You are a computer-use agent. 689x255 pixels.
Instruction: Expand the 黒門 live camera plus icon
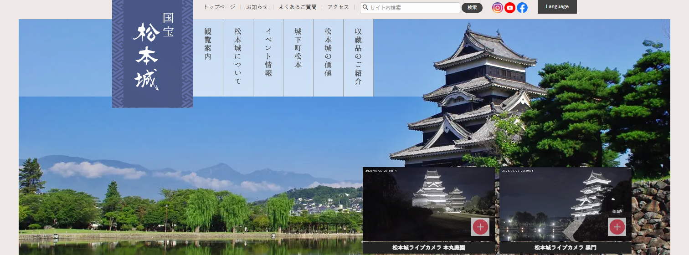pos(617,227)
